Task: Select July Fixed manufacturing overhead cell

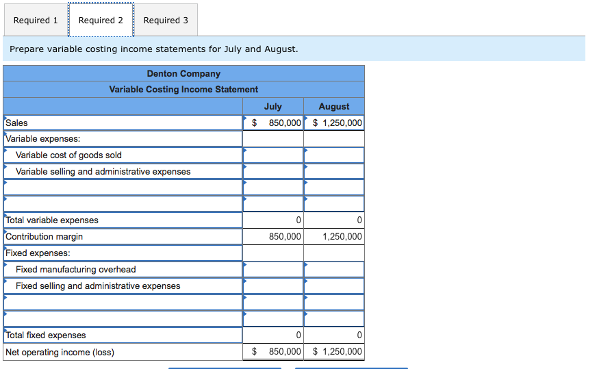Action: coord(273,270)
